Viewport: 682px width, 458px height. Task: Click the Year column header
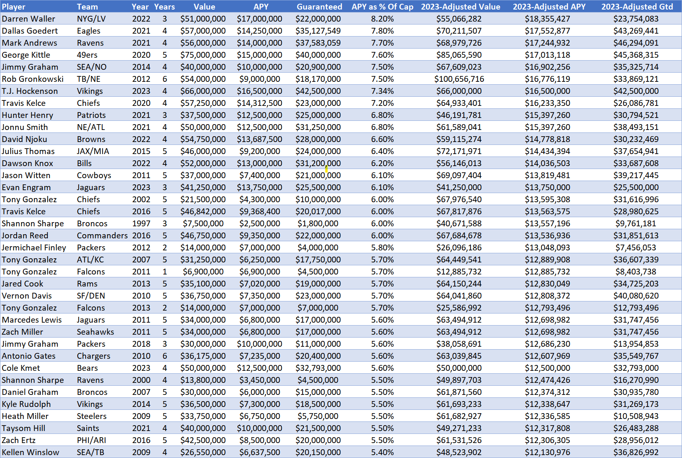point(140,7)
